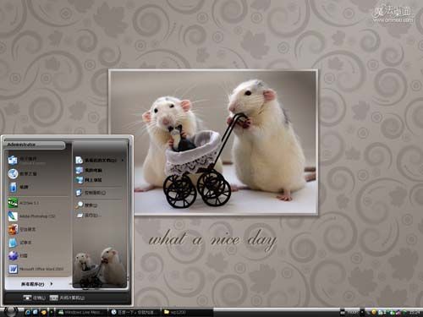The height and width of the screenshot is (317, 423).
Task: Click the Administrator user name header
Action: [21, 145]
